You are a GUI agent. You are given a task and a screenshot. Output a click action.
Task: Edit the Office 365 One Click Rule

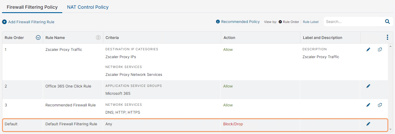(368, 86)
